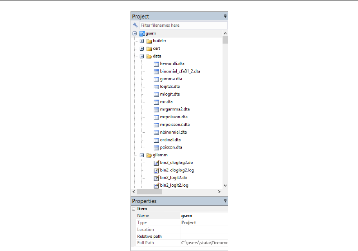Click the Type property value Project

pos(188,222)
